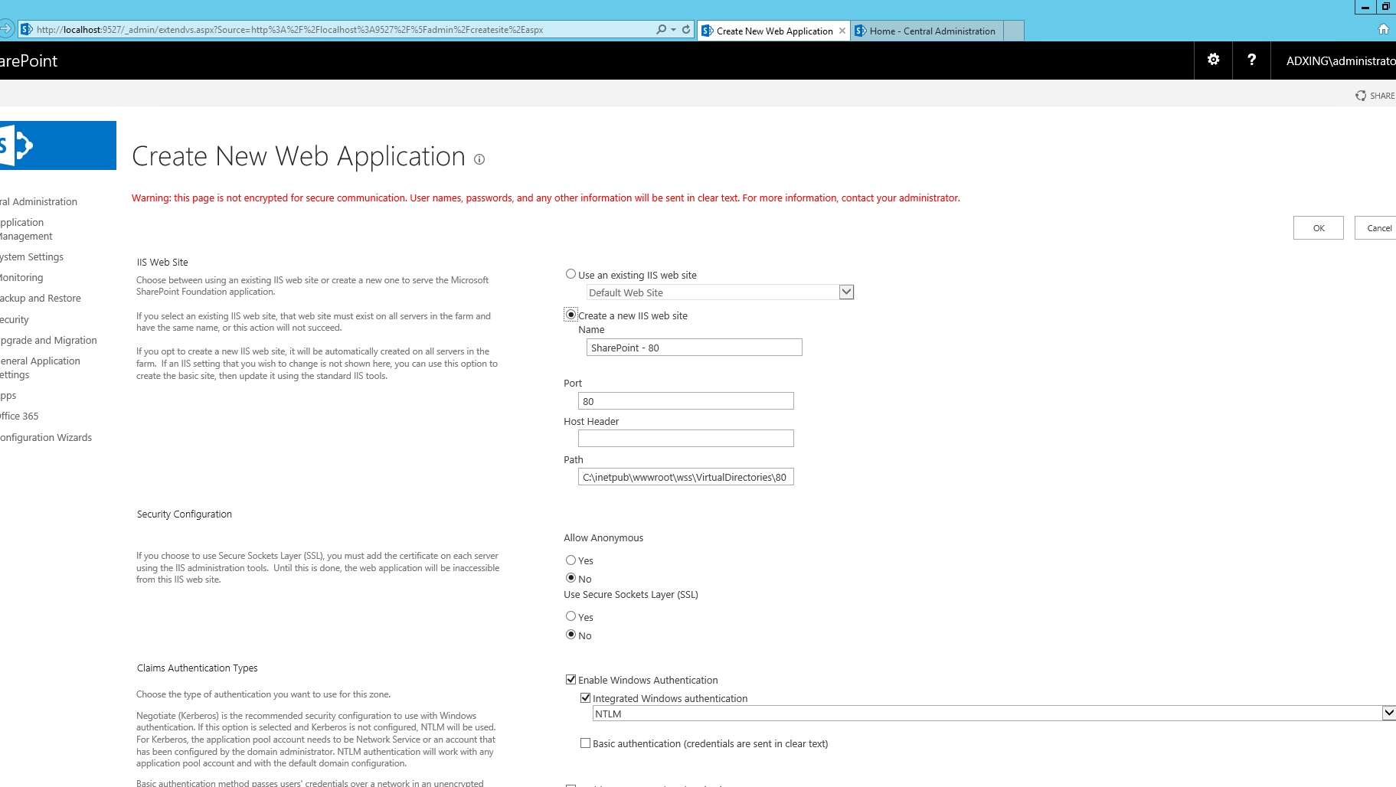Open Backup and Restore in the sidebar

(40, 299)
